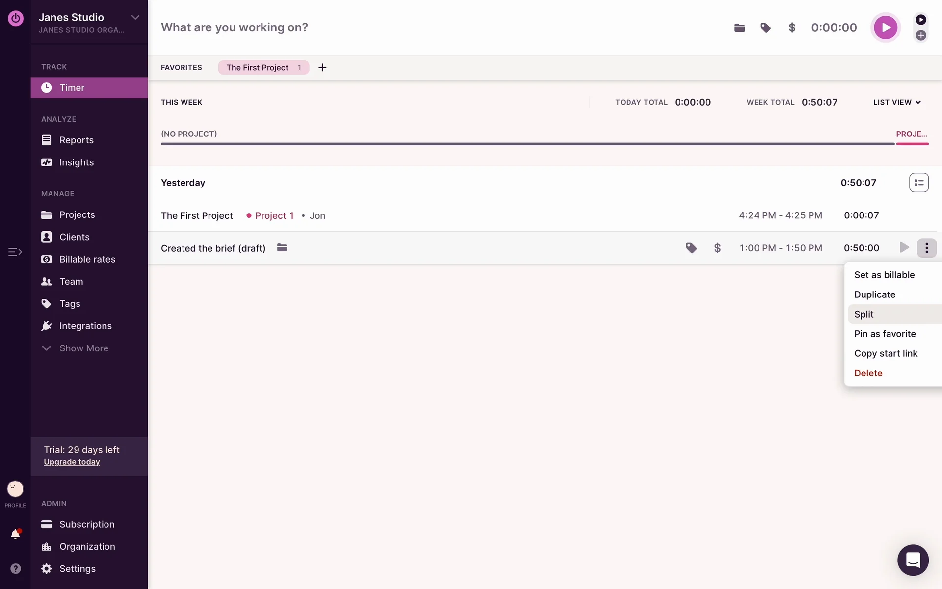
Task: Assign project via folder icon on brief entry
Action: (282, 248)
